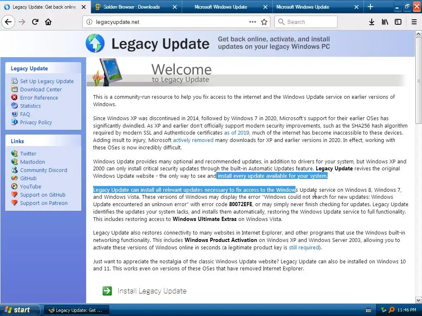Screen dimensions: 422x316
Task: Open the page actions three-dot menu
Action: (253, 22)
